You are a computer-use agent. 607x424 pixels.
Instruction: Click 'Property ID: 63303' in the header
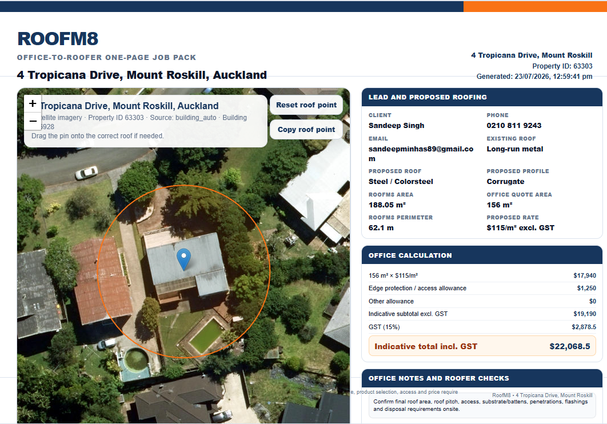(x=562, y=66)
